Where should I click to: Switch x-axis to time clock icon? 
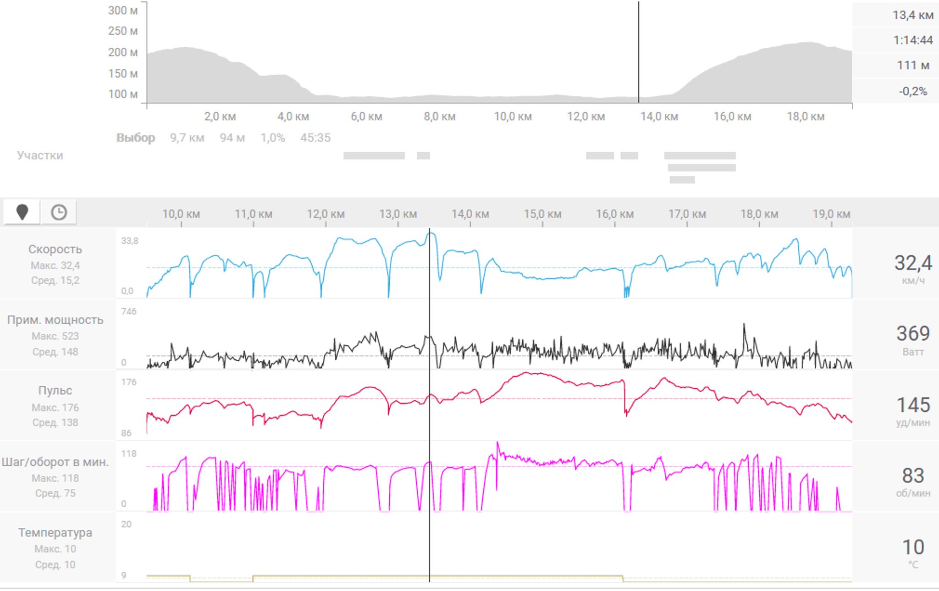[x=59, y=212]
